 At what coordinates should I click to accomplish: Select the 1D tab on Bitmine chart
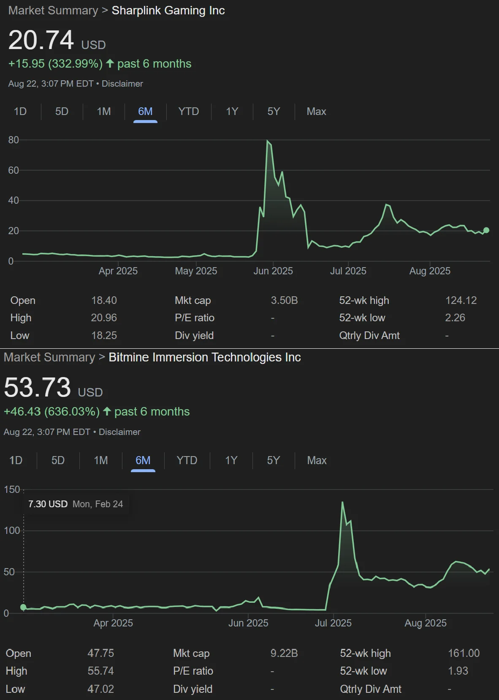[16, 460]
